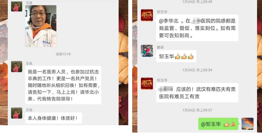Tap 玉蔻 avatar next to 我是一名医务人员 message
Viewport: 262px width, 133px height.
click(x=17, y=66)
